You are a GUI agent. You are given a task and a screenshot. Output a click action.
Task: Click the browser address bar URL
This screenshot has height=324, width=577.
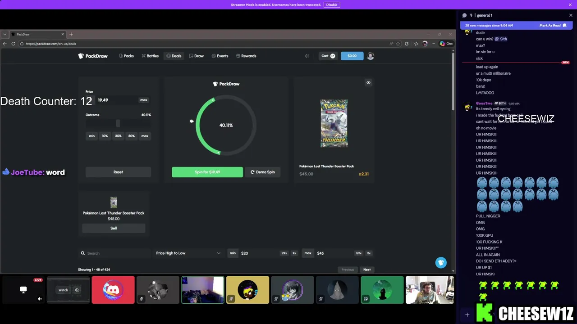(x=50, y=44)
